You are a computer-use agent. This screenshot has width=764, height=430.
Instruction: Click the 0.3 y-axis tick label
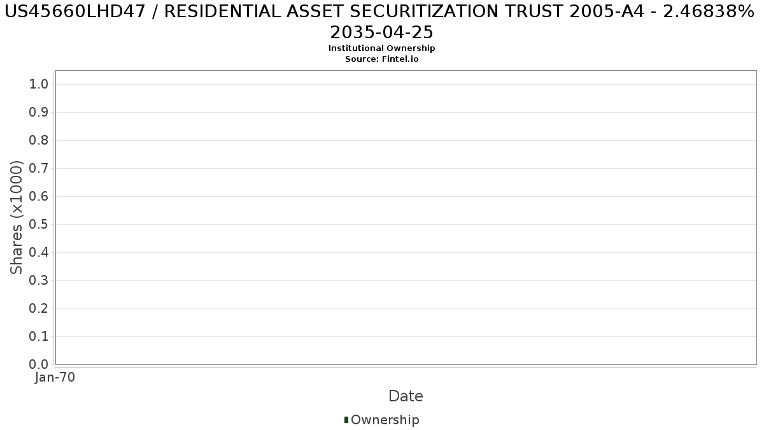39,280
